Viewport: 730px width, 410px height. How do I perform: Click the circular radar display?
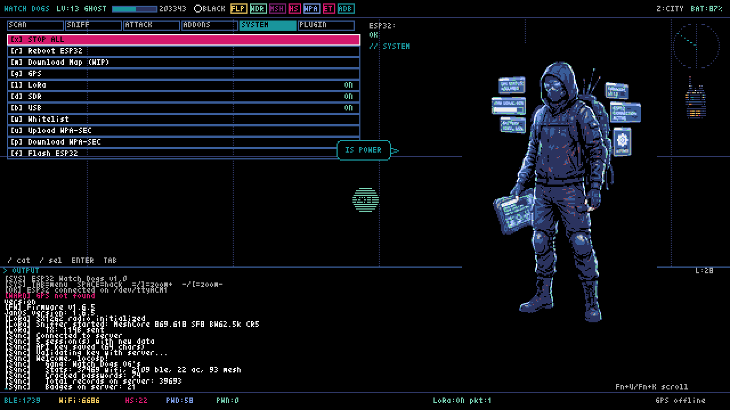(696, 46)
